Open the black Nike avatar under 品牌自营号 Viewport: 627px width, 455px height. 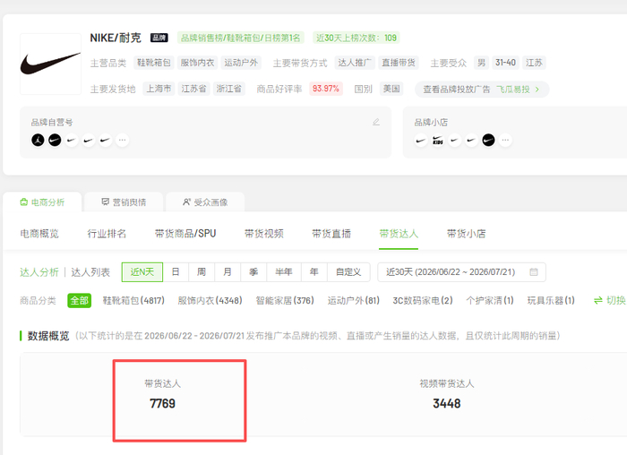[55, 140]
